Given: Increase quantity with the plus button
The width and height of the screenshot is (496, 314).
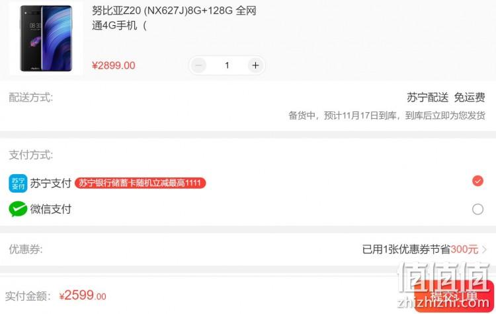Looking at the screenshot, I should [255, 65].
